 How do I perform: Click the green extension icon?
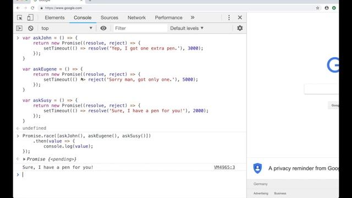tap(334, 8)
